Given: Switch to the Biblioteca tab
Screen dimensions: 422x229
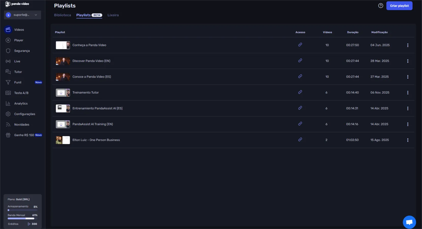Looking at the screenshot, I should [62, 15].
